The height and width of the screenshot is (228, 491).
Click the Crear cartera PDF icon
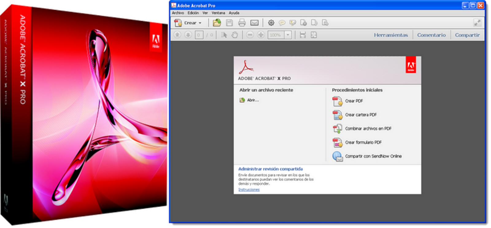coord(337,115)
